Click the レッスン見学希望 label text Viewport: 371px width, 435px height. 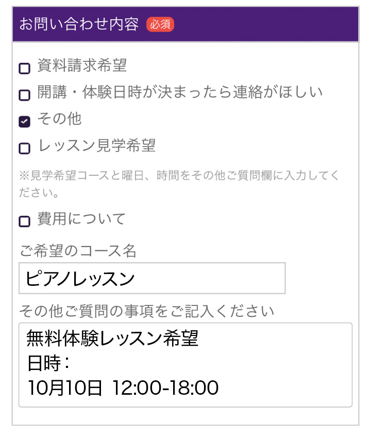tap(97, 146)
